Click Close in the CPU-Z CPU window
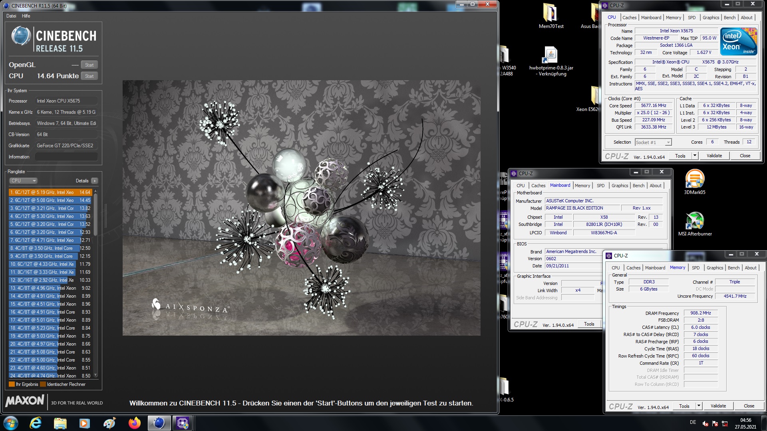Viewport: 767px width, 431px height. click(x=745, y=156)
